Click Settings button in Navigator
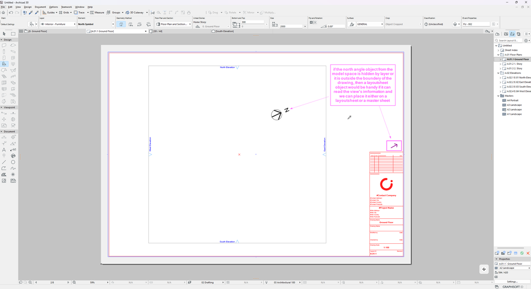 (512, 282)
